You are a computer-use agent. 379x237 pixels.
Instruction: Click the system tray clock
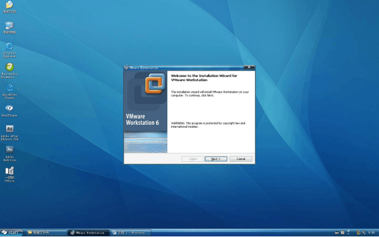(x=371, y=232)
